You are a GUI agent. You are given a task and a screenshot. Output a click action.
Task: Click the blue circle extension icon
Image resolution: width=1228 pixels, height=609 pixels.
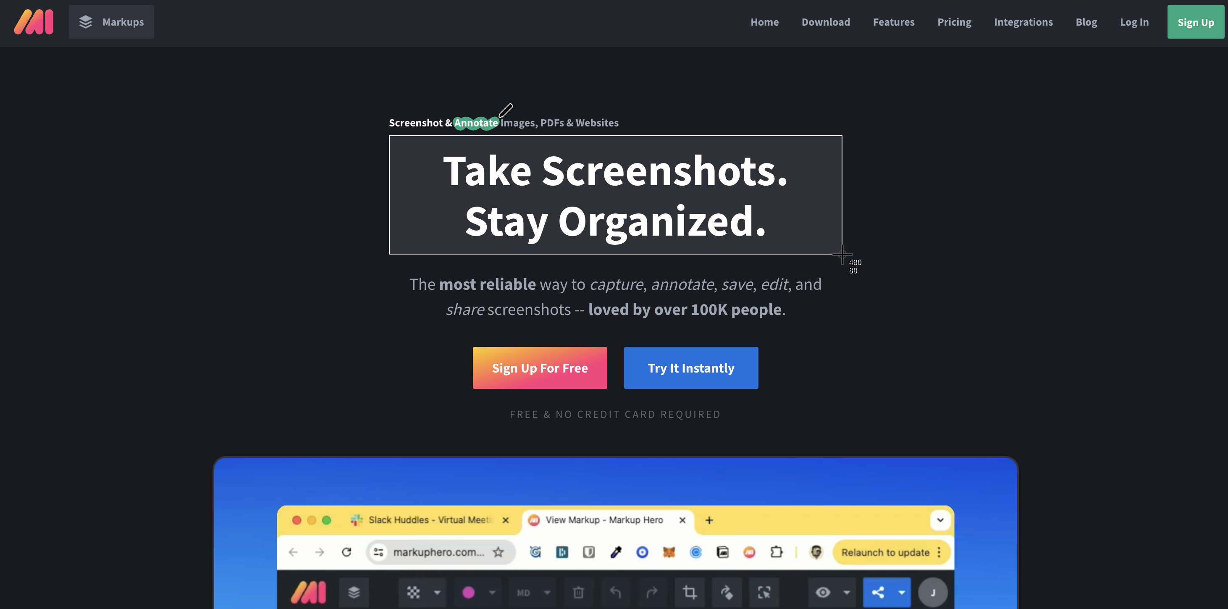coord(642,552)
